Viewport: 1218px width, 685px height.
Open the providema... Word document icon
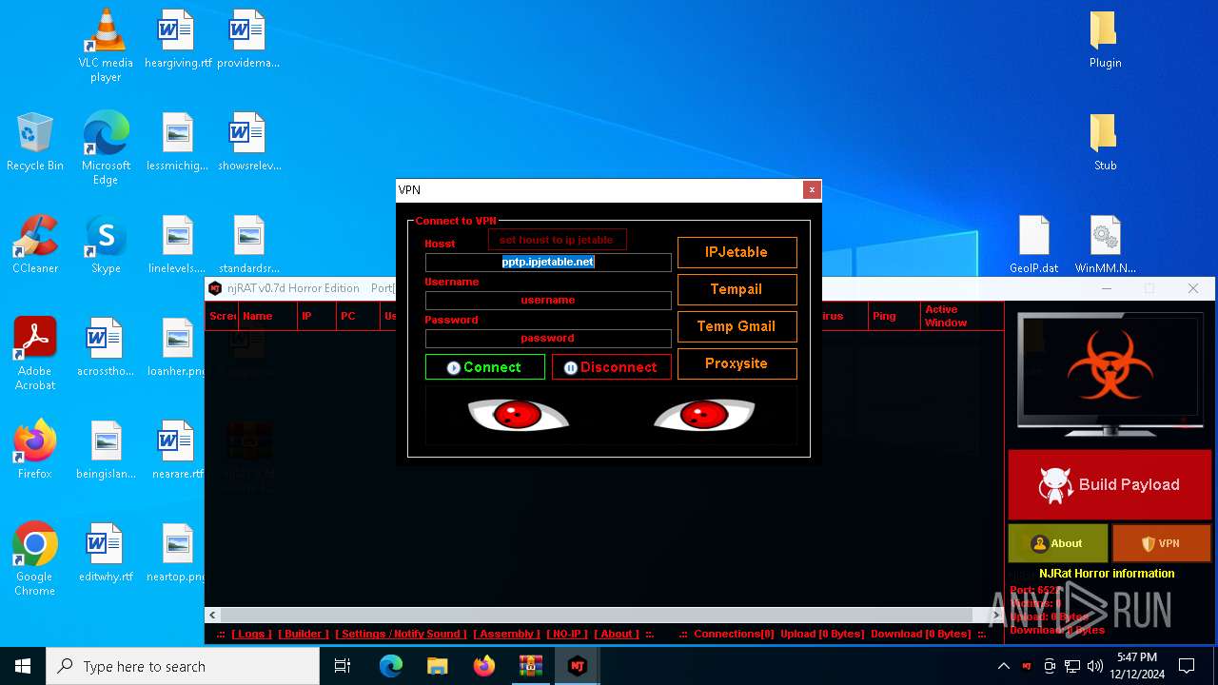(248, 39)
